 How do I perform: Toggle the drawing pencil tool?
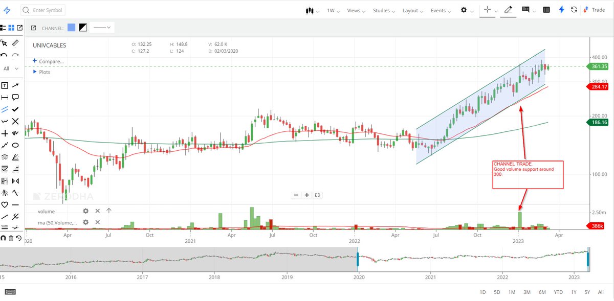508,10
